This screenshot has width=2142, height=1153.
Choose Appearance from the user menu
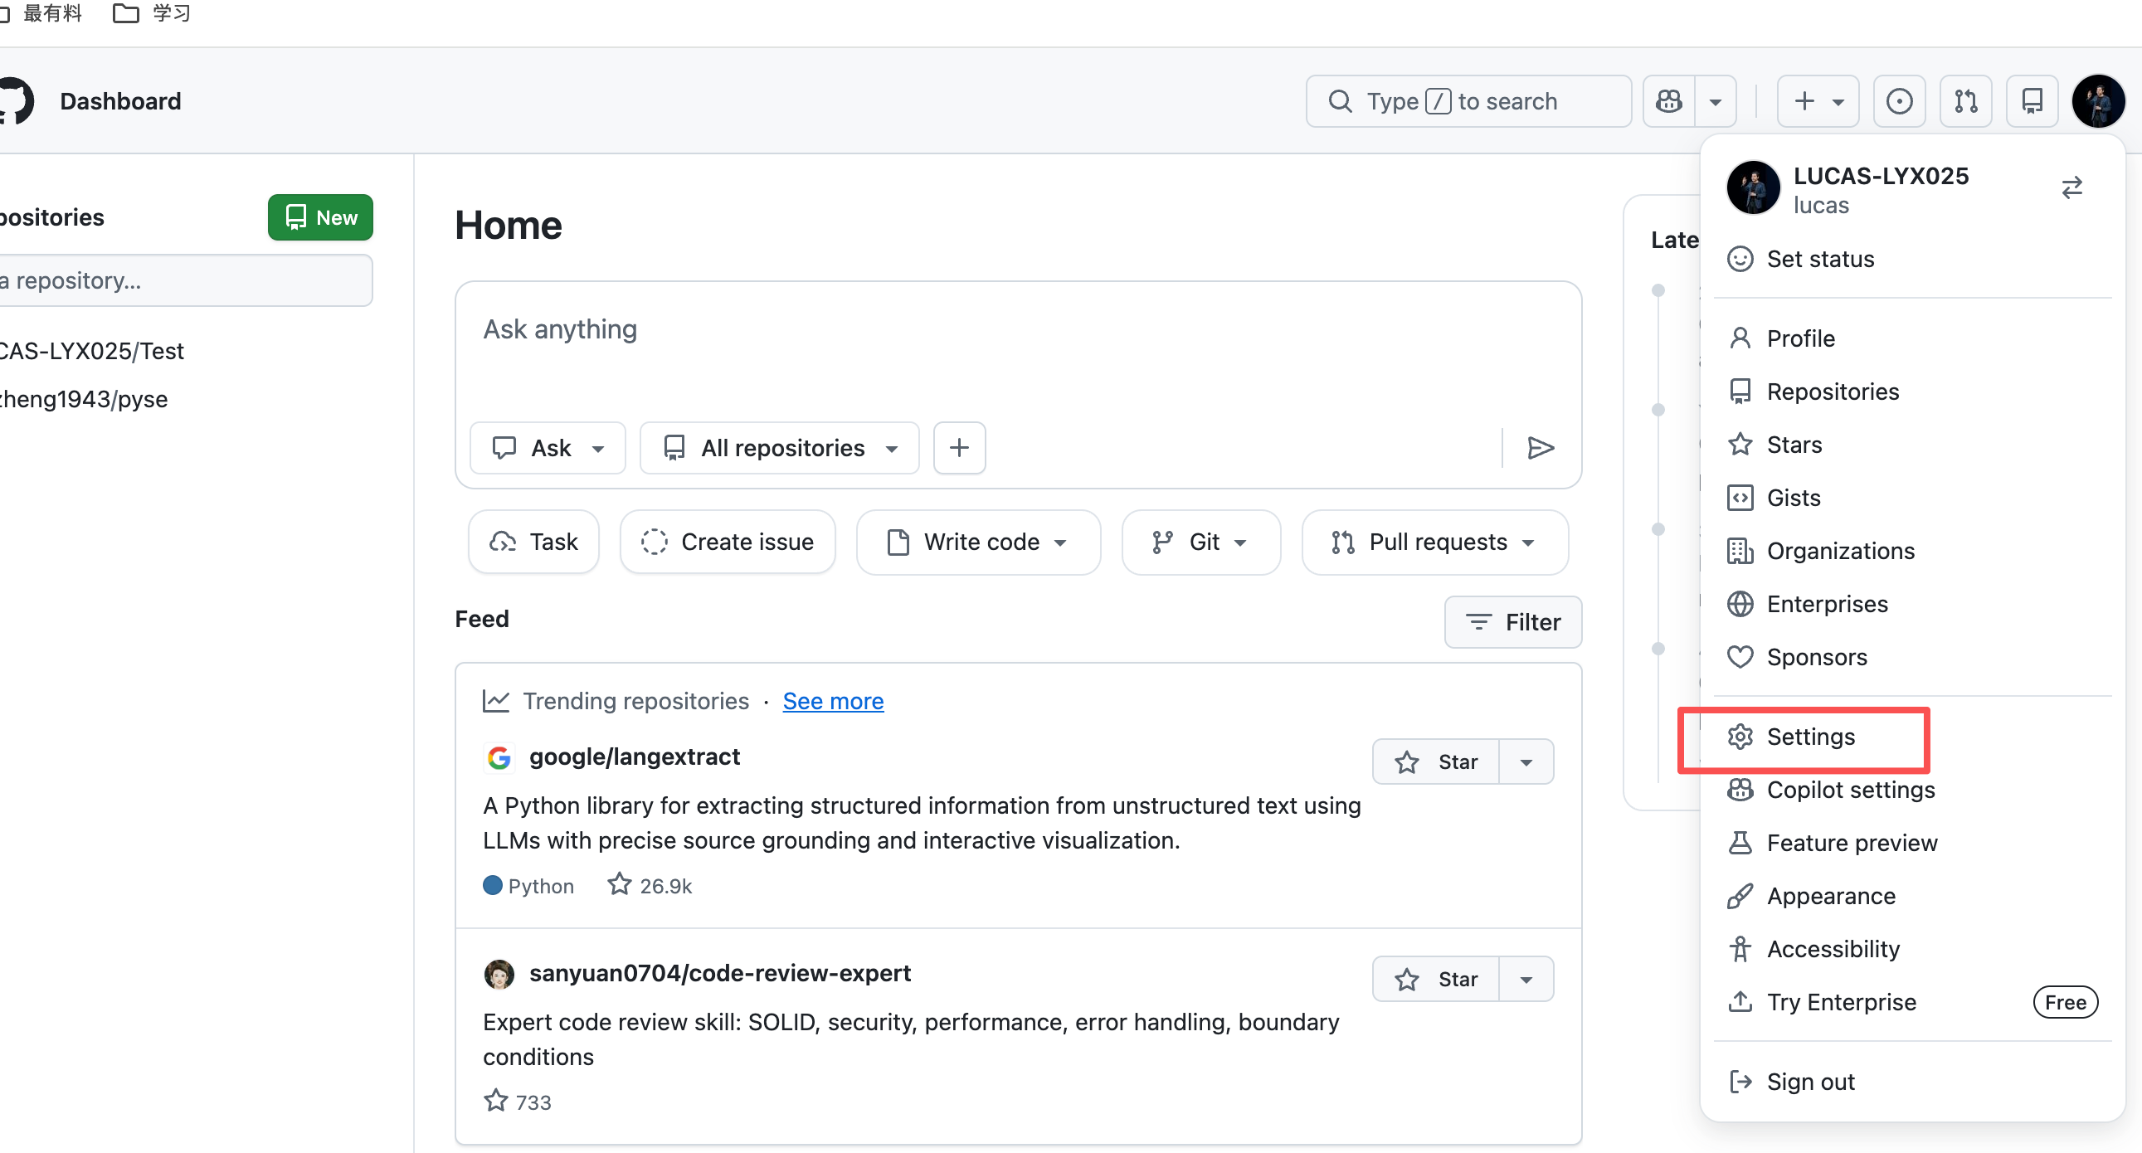pyautogui.click(x=1830, y=896)
